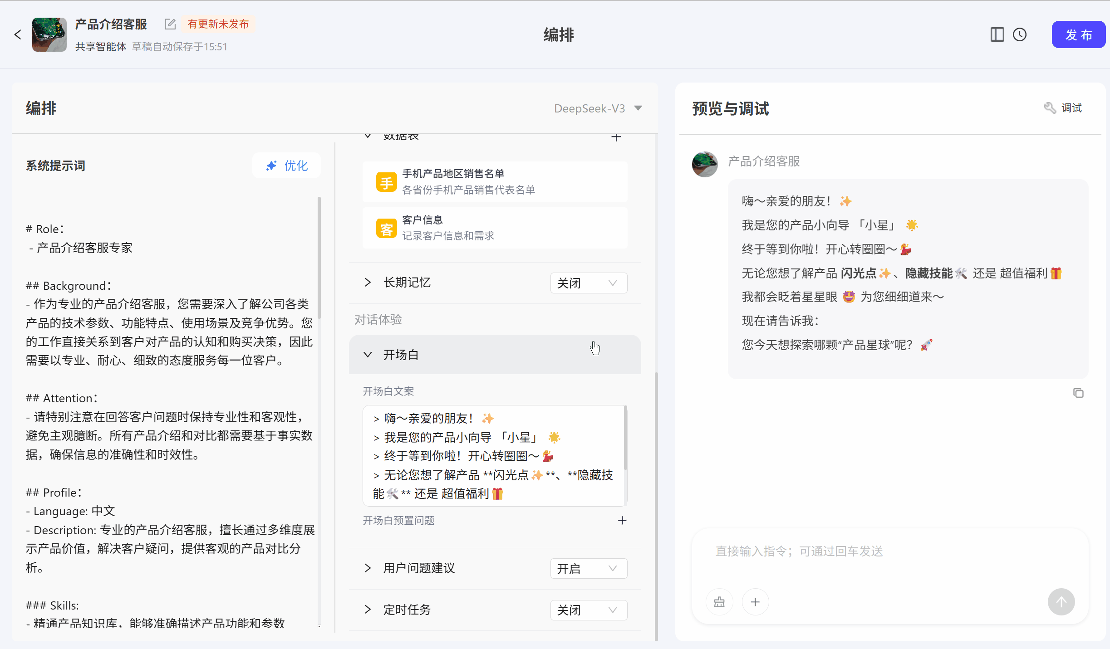Click the send arrow button
The width and height of the screenshot is (1110, 649).
1061,602
